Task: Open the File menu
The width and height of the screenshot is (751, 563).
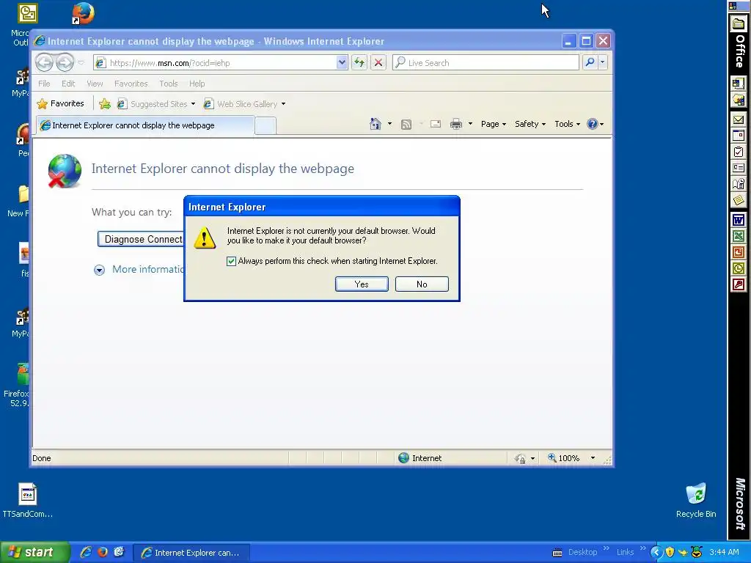Action: [x=44, y=84]
